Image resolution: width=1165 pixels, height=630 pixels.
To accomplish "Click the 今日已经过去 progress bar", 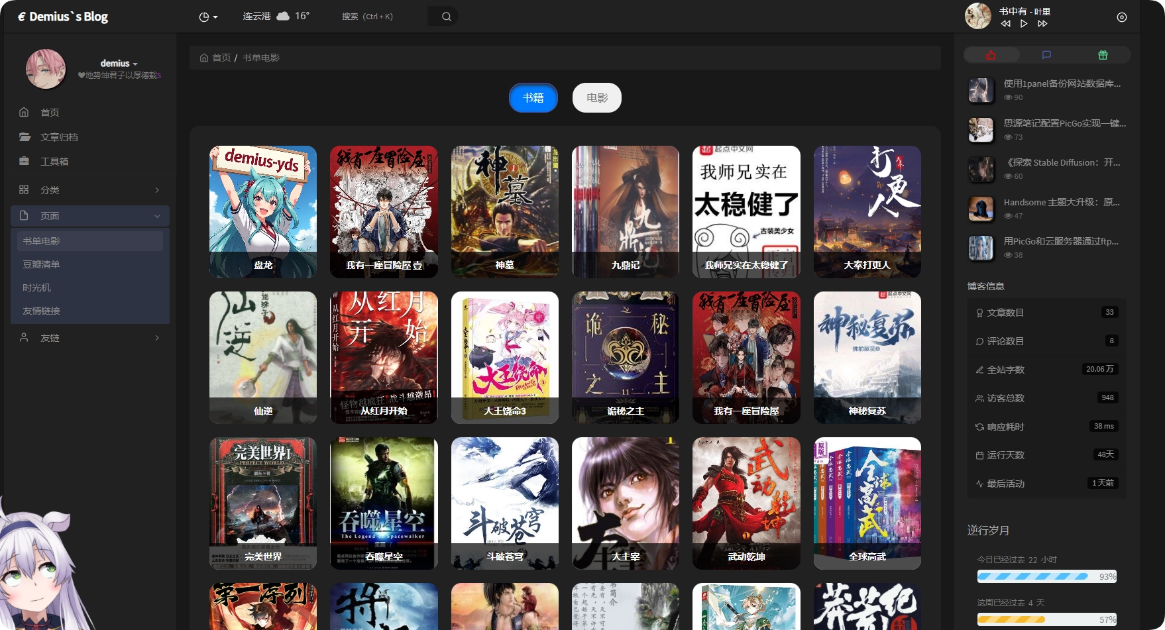I will pos(1046,576).
